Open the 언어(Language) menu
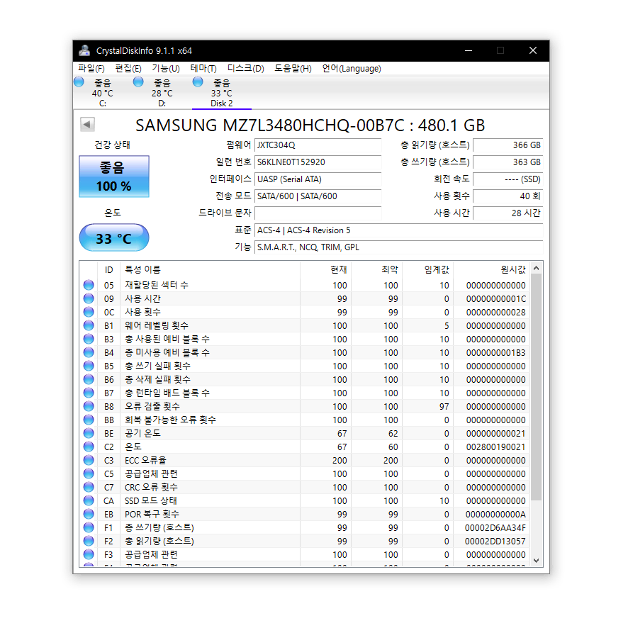This screenshot has width=628, height=628. tap(352, 69)
